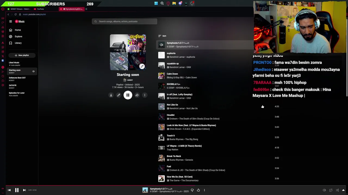Screen dimensions: 348x195
Task: Share the Starting soon playlist
Action: click(x=137, y=95)
